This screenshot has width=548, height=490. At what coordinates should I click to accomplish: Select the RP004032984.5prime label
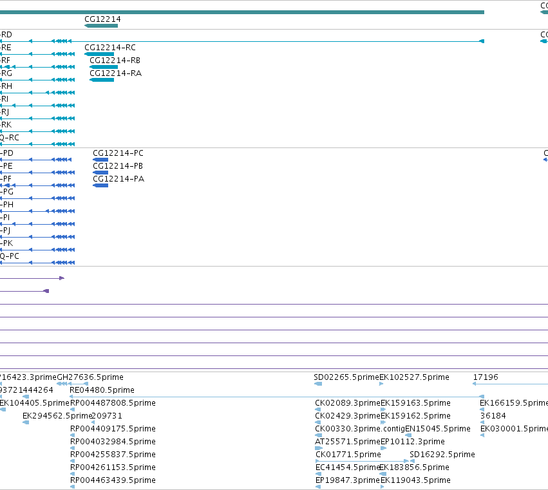113,442
